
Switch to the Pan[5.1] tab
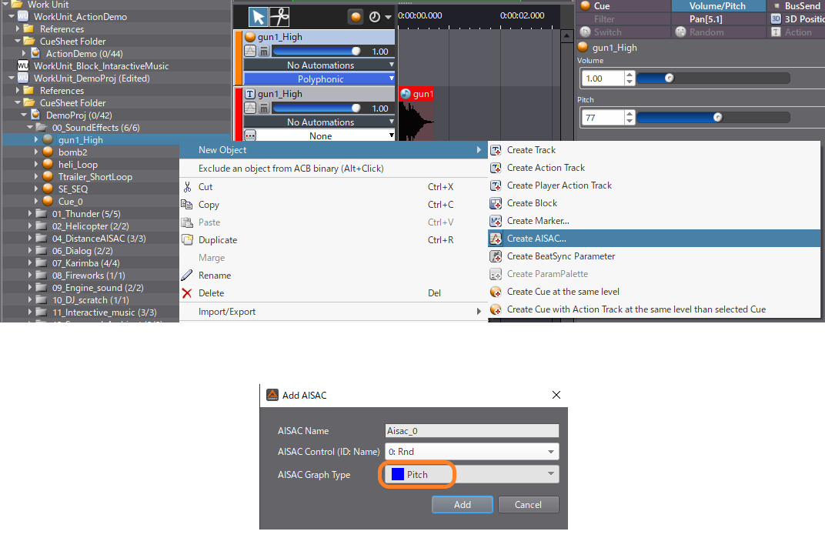(x=718, y=19)
